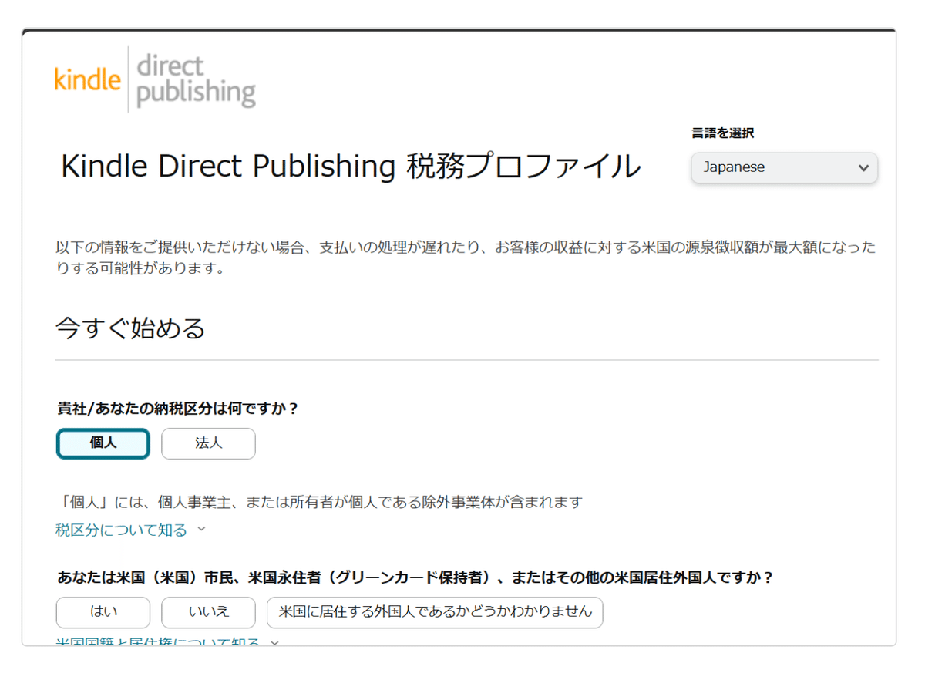
Task: Select 法人 tax classification
Action: (x=208, y=443)
